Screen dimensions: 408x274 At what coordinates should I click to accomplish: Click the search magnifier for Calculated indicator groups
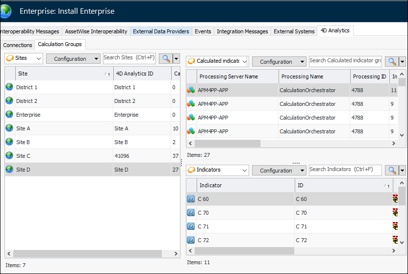pos(392,61)
